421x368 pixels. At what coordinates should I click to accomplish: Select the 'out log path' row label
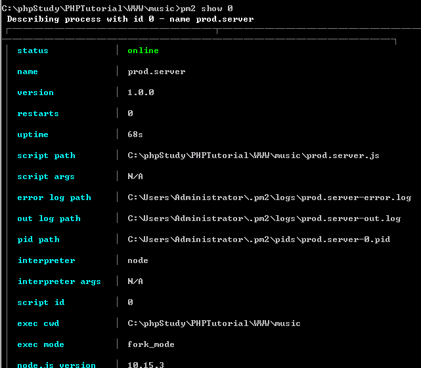49,218
